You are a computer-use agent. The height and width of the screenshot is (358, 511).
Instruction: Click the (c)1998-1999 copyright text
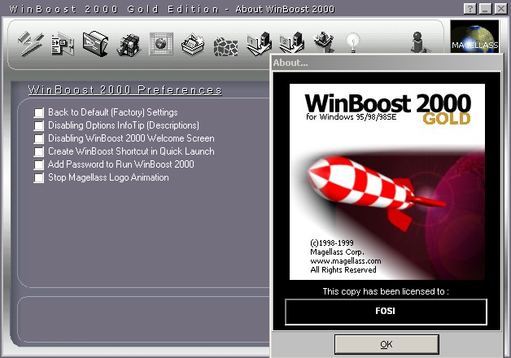click(332, 242)
